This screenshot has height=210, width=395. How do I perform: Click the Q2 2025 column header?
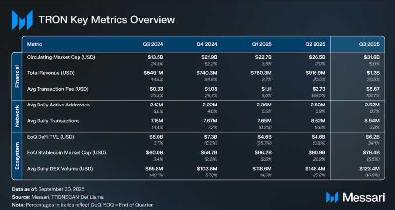(316, 44)
